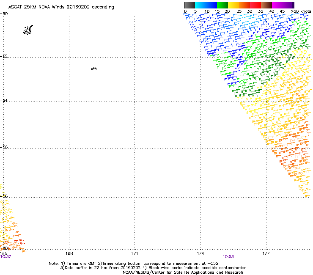The height and width of the screenshot is (275, 313).
Task: Click the cyan 5-10 knots color swatch
Action: 200,5
